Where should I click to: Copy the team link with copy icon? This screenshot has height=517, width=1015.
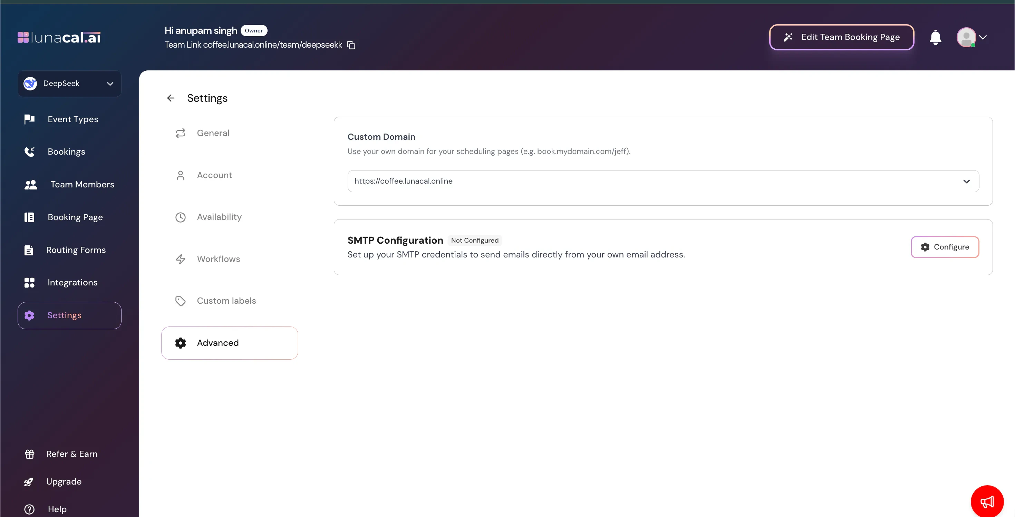pyautogui.click(x=351, y=45)
